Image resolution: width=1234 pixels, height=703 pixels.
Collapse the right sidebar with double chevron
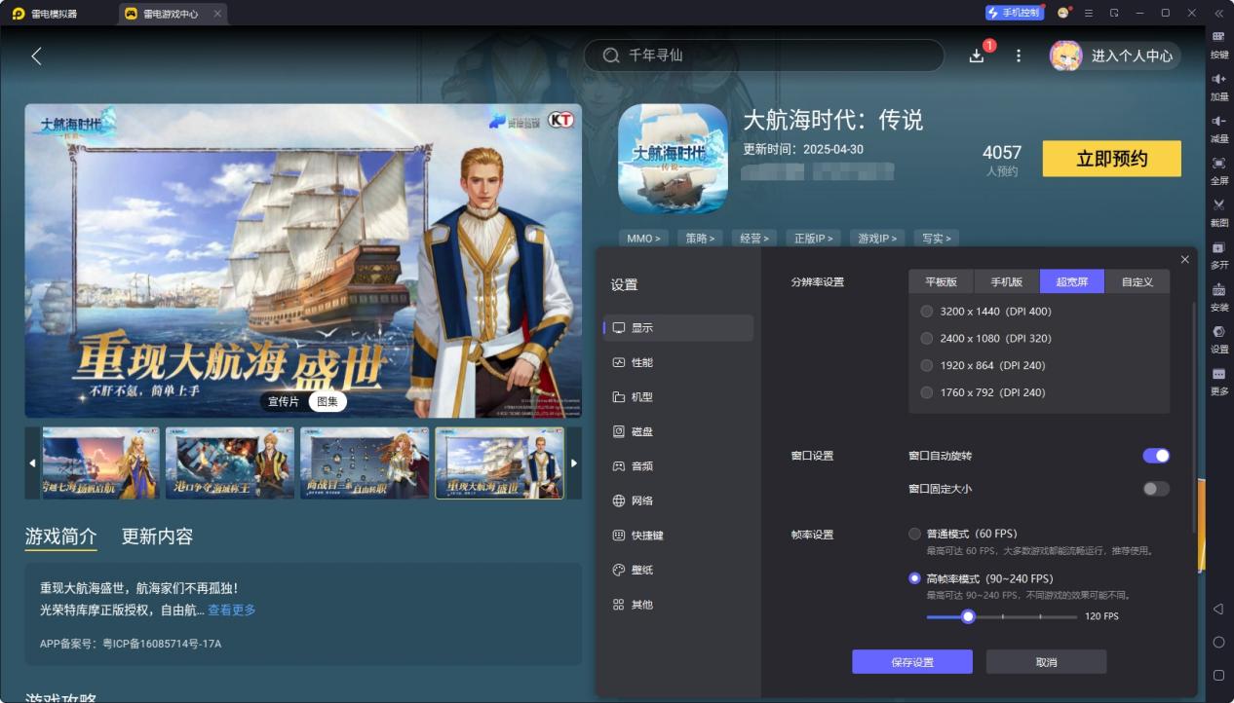(1218, 13)
